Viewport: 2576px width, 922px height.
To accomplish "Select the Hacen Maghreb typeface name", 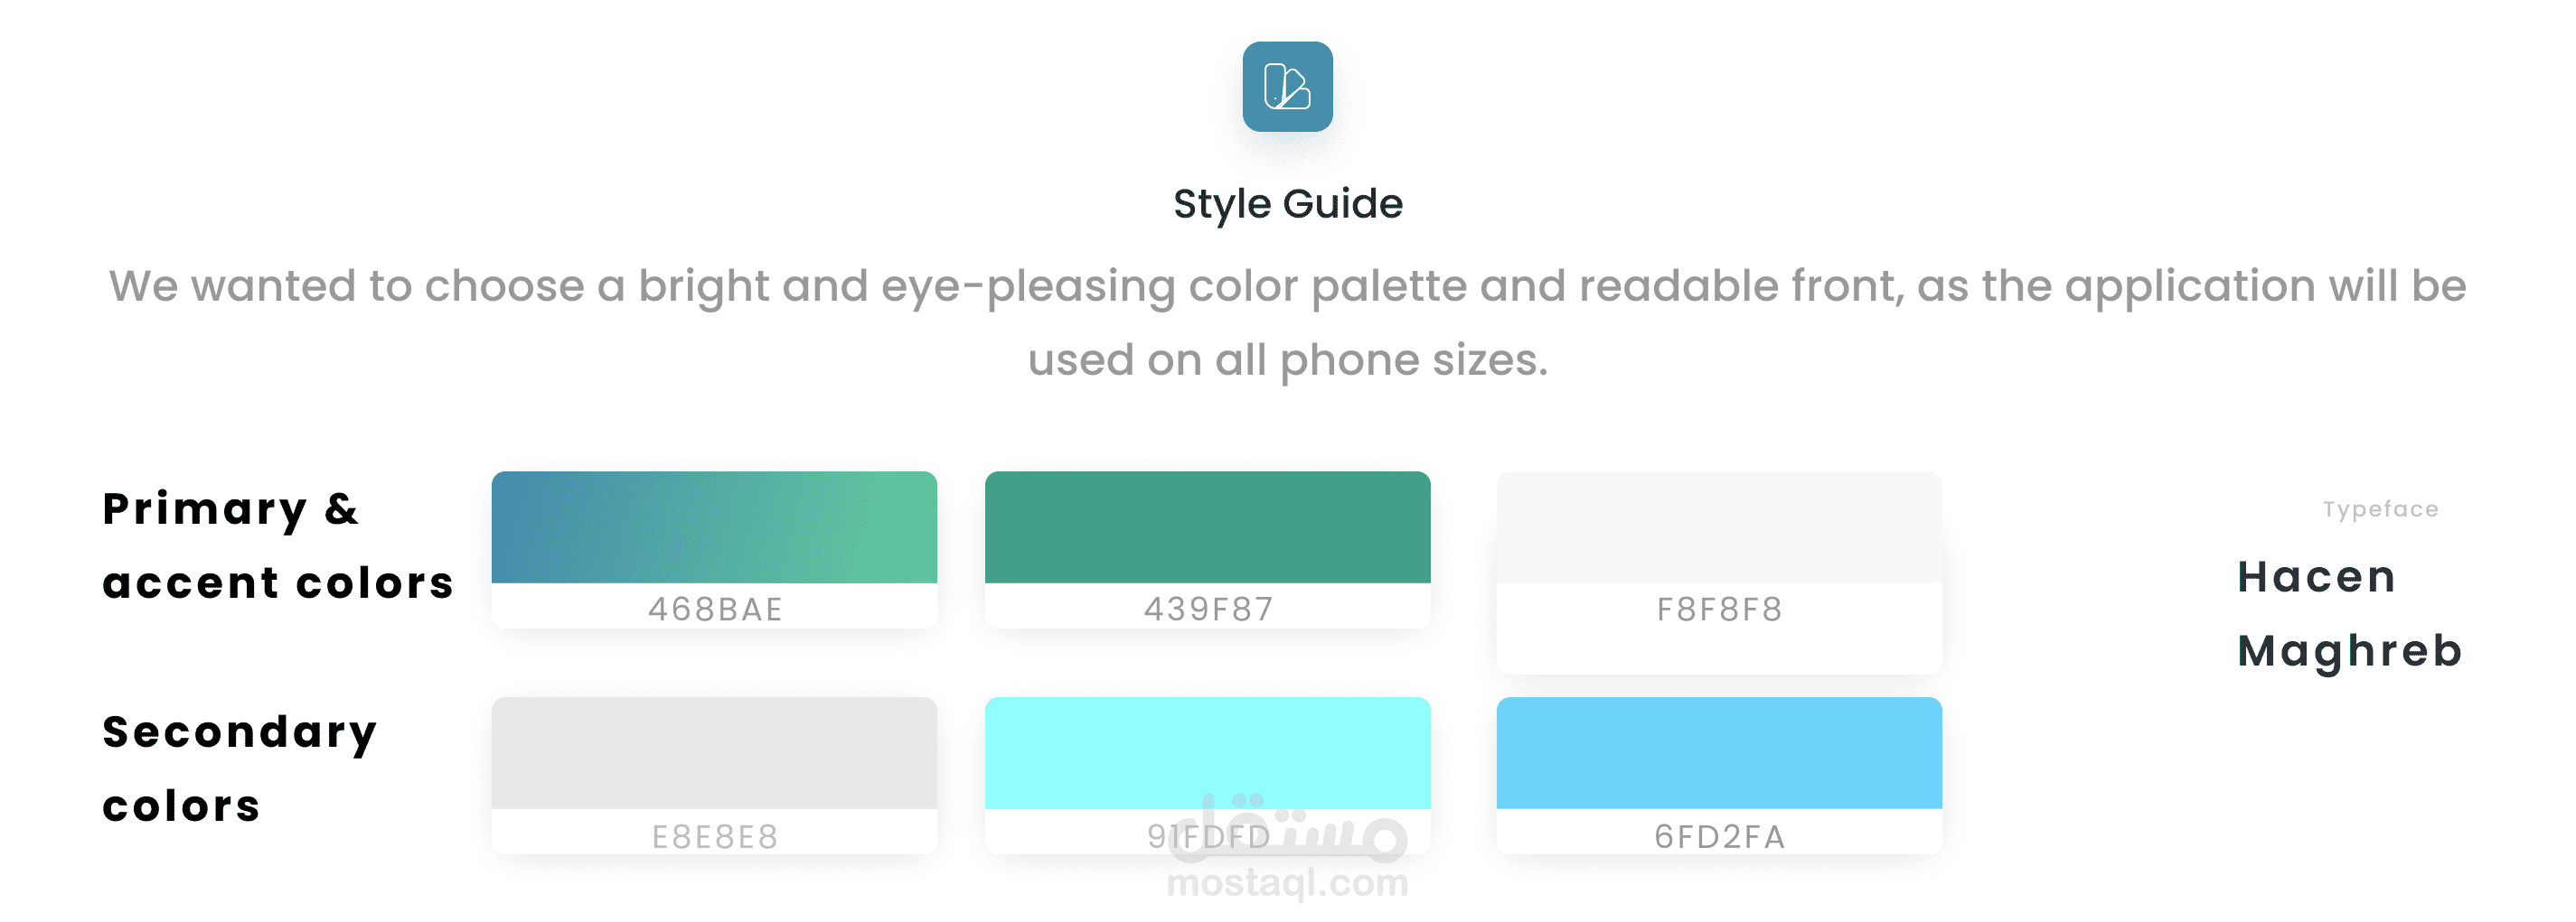I will pos(2349,613).
